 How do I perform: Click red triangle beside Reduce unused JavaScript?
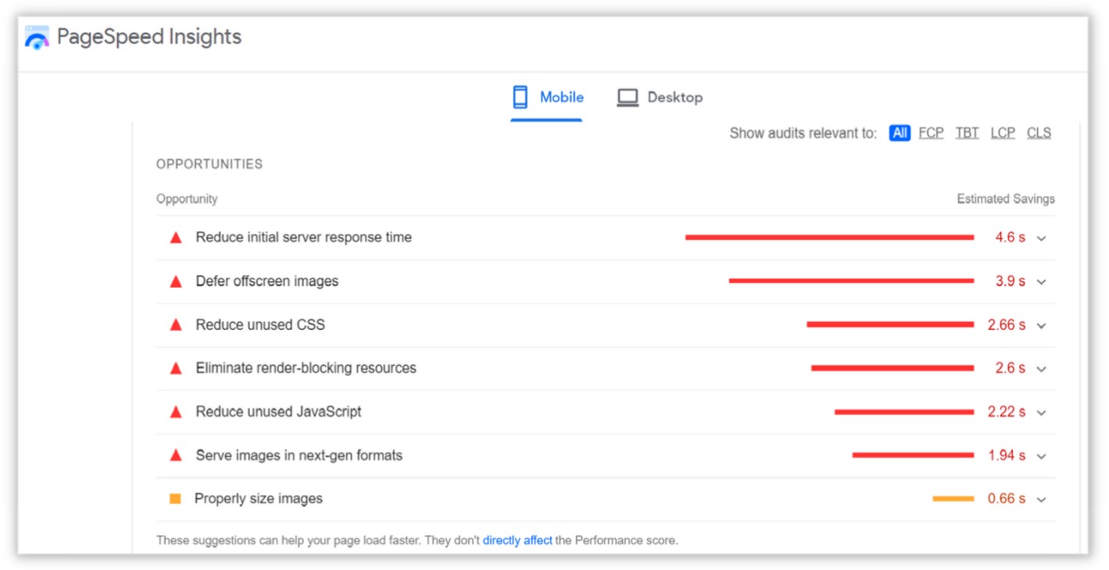click(176, 411)
